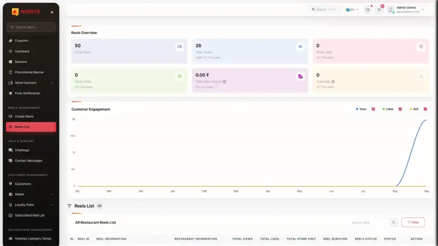Click the Create Reels camera icon

[11, 116]
